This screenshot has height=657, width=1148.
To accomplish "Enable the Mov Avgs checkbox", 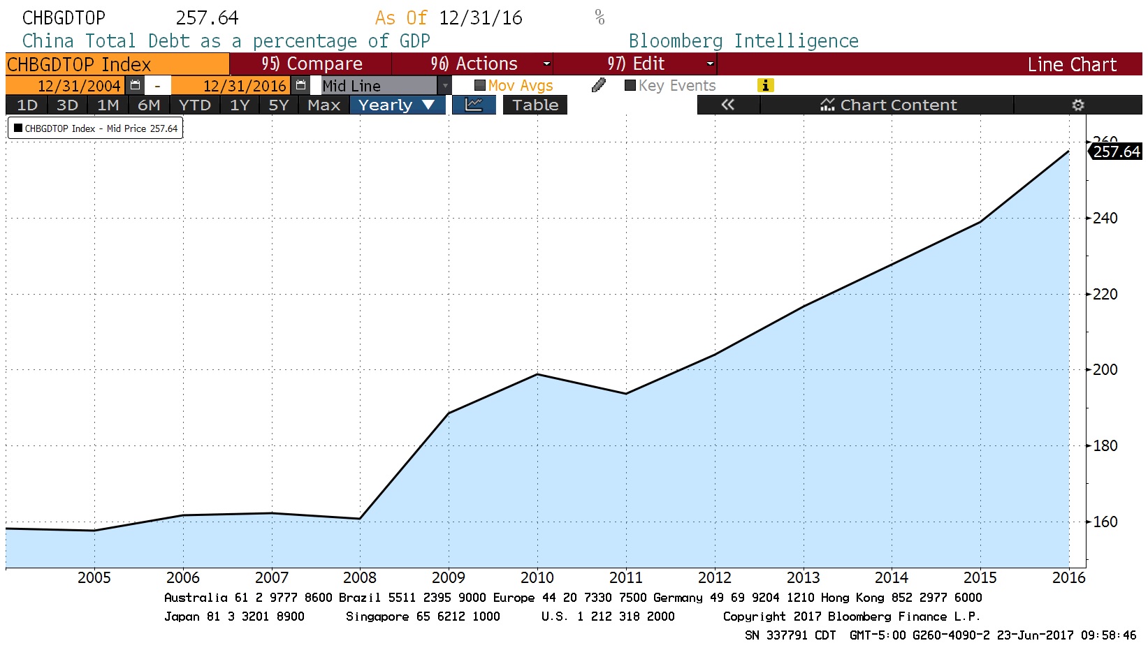I will pos(480,85).
